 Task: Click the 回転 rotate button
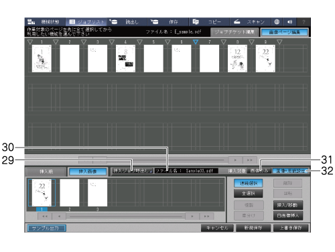[x=288, y=194]
